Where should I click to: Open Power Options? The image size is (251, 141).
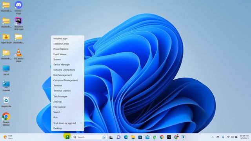67,49
